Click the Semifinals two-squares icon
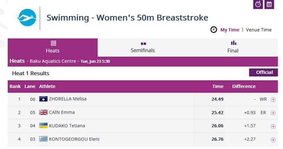The width and height of the screenshot is (283, 149). click(x=143, y=44)
